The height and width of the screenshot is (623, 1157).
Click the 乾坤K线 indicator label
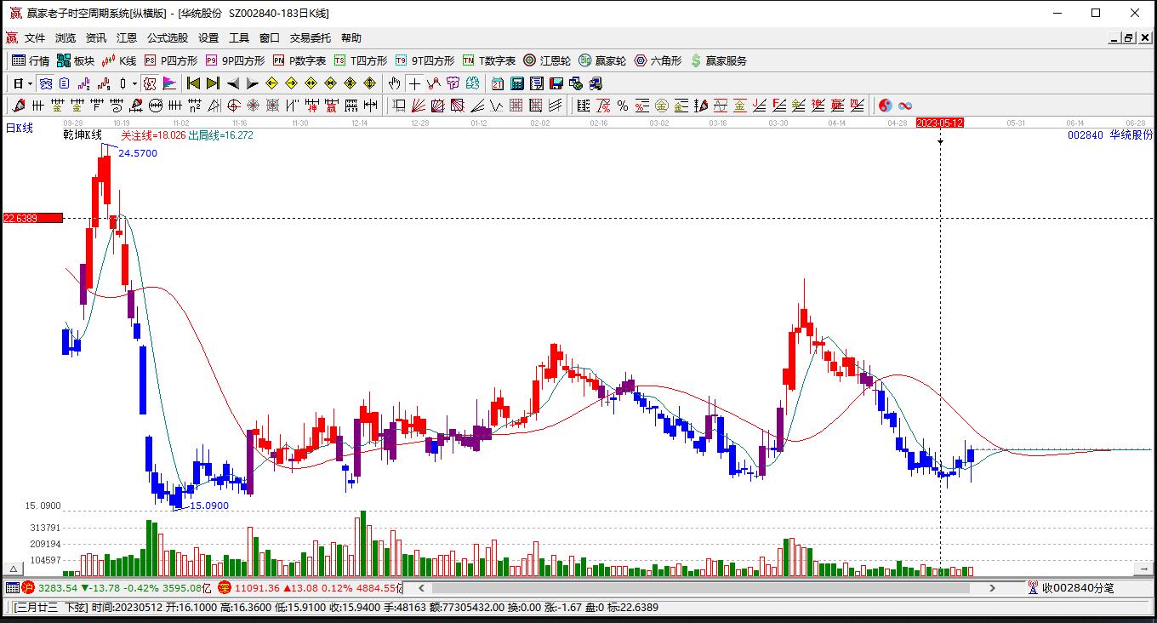tap(83, 134)
